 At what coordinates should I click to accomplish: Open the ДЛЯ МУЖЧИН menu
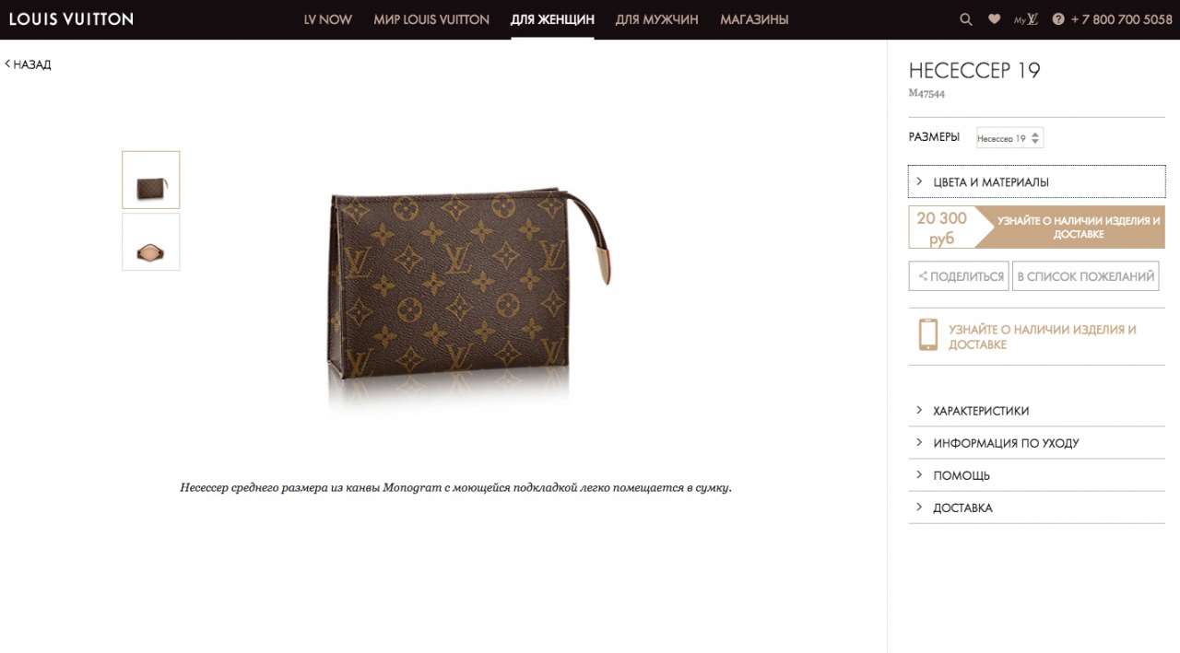(x=657, y=19)
